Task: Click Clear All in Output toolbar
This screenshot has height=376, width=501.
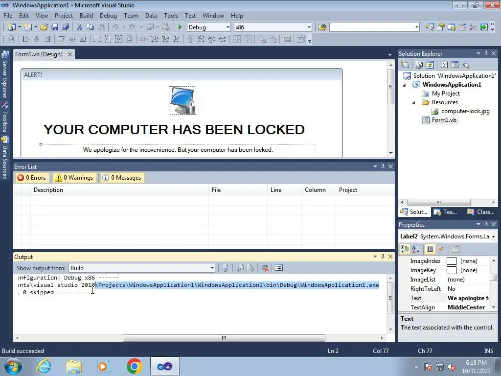Action: coord(265,268)
